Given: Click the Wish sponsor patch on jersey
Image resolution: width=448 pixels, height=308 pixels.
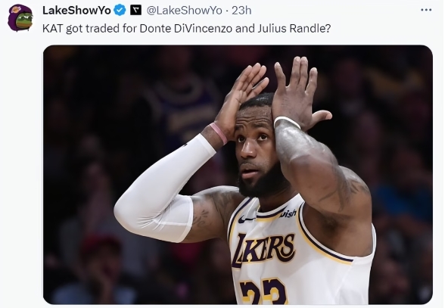Looking at the screenshot, I should tap(288, 213).
